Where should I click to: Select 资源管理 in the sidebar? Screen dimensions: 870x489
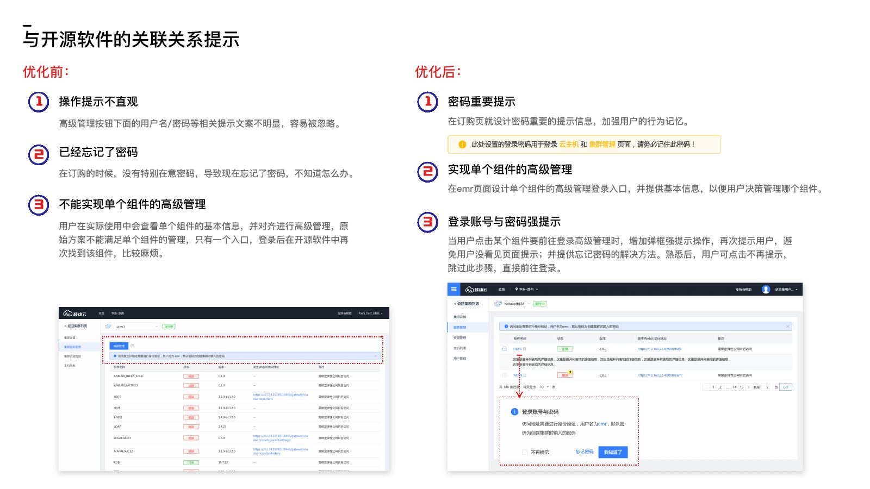pos(460,338)
